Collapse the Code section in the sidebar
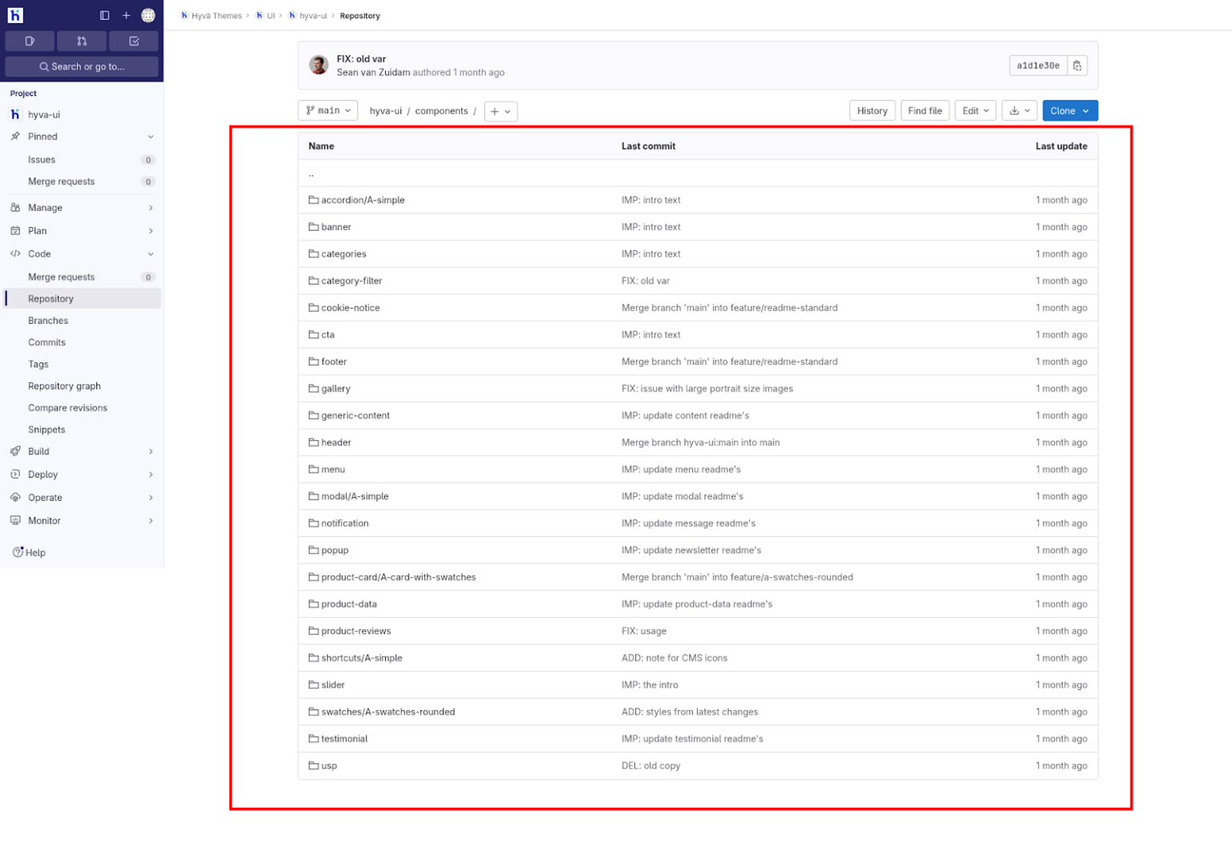The height and width of the screenshot is (844, 1232). click(150, 253)
